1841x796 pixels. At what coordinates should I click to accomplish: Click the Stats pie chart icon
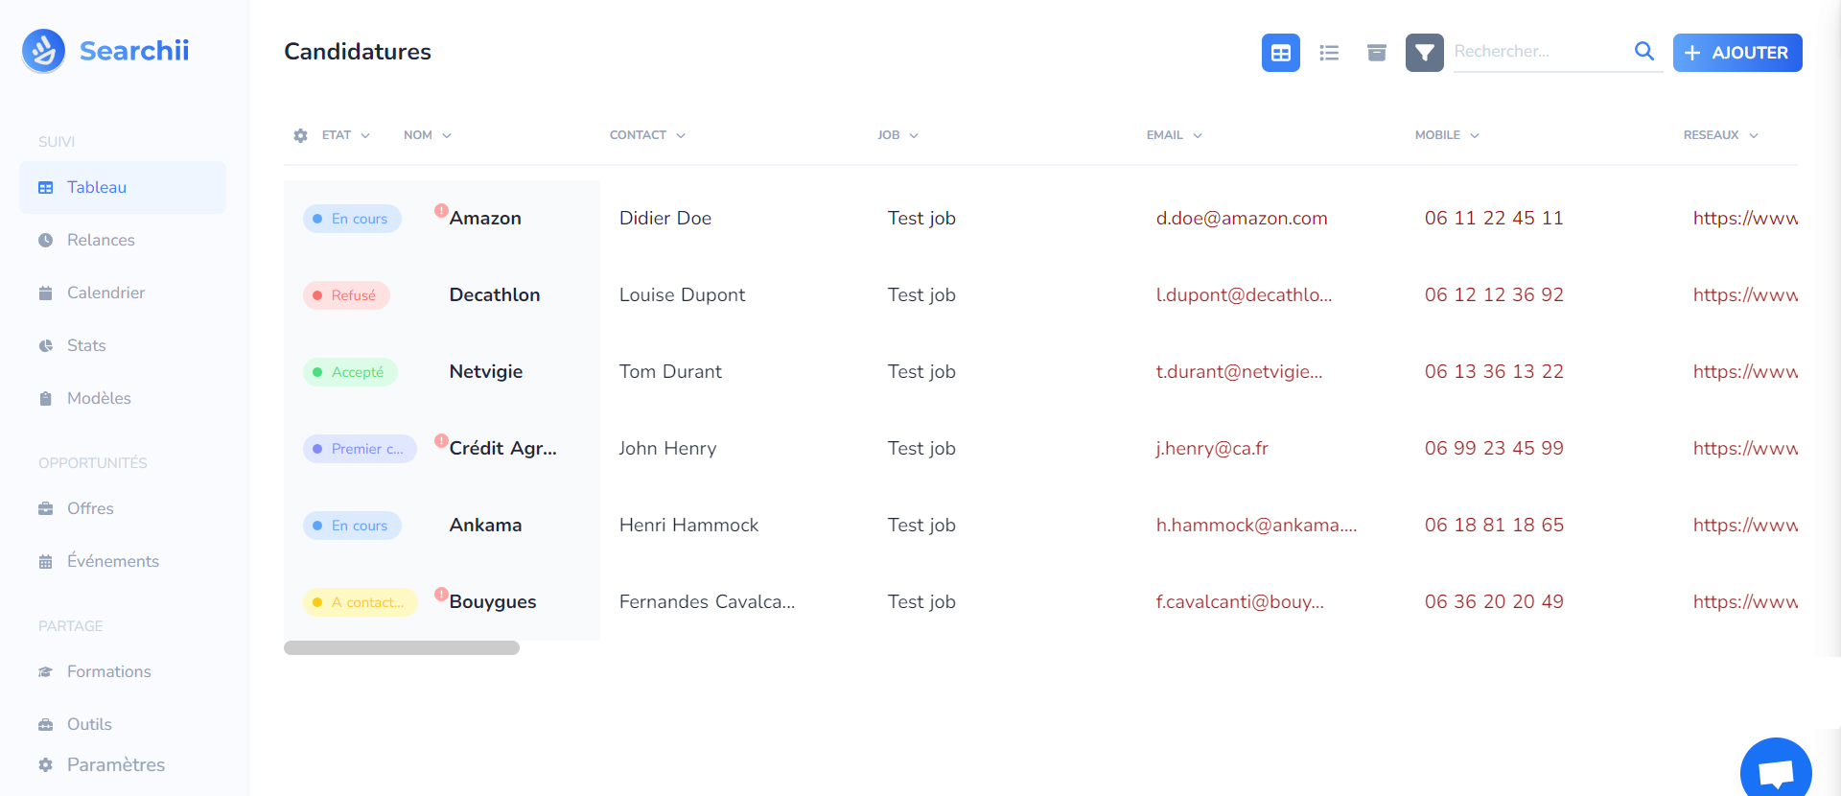(45, 346)
